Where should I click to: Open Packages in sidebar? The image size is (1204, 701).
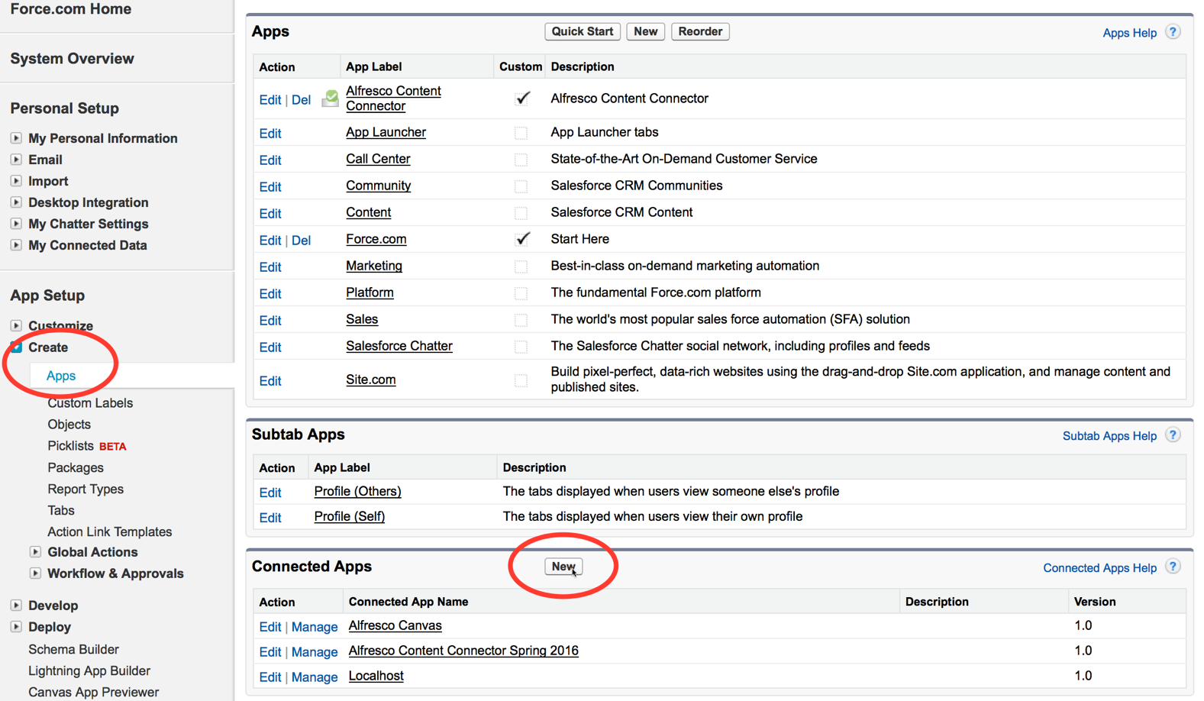(76, 467)
